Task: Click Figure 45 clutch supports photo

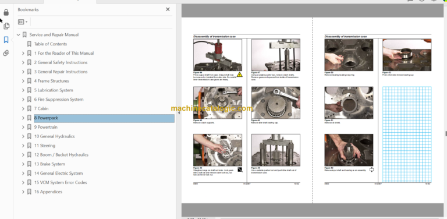Action: [x=218, y=103]
